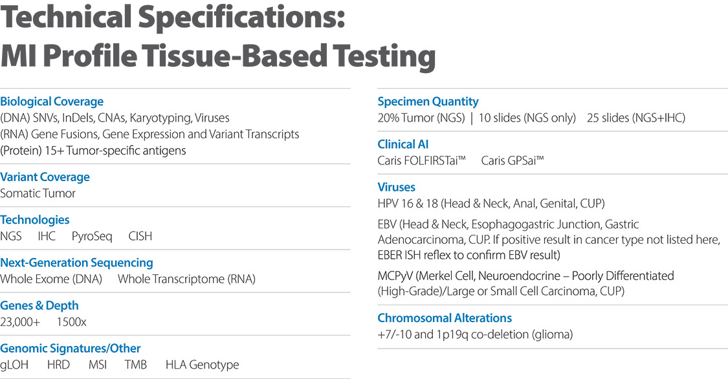Select the Somatic Tumor text
The height and width of the screenshot is (379, 728).
click(38, 193)
